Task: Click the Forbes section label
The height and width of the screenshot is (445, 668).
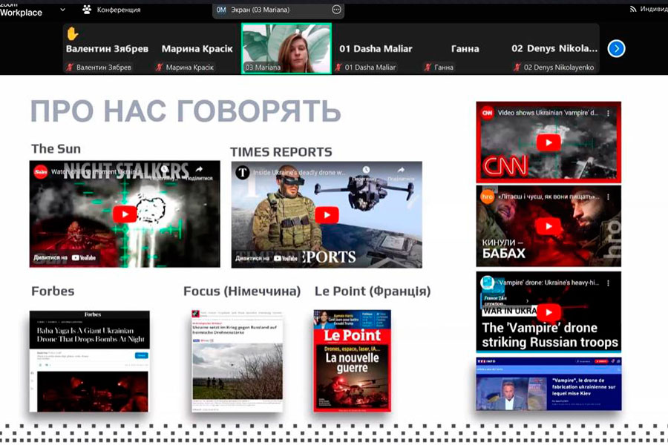Action: (x=53, y=291)
